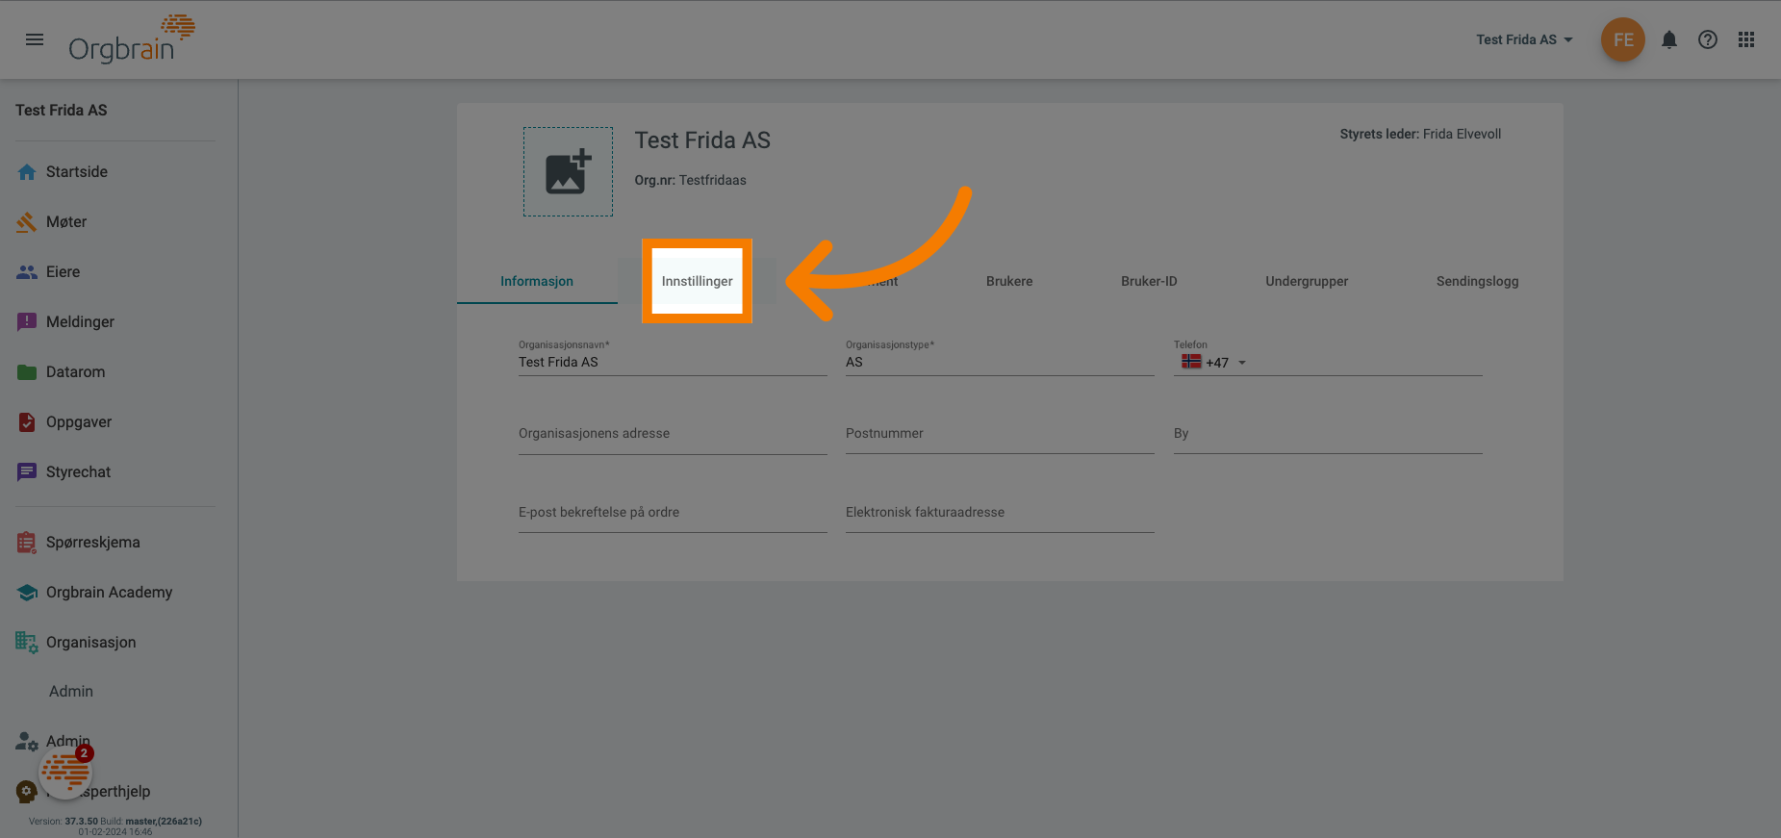The height and width of the screenshot is (838, 1781).
Task: Open the Orgbrain chat widget bubble
Action: point(65,772)
